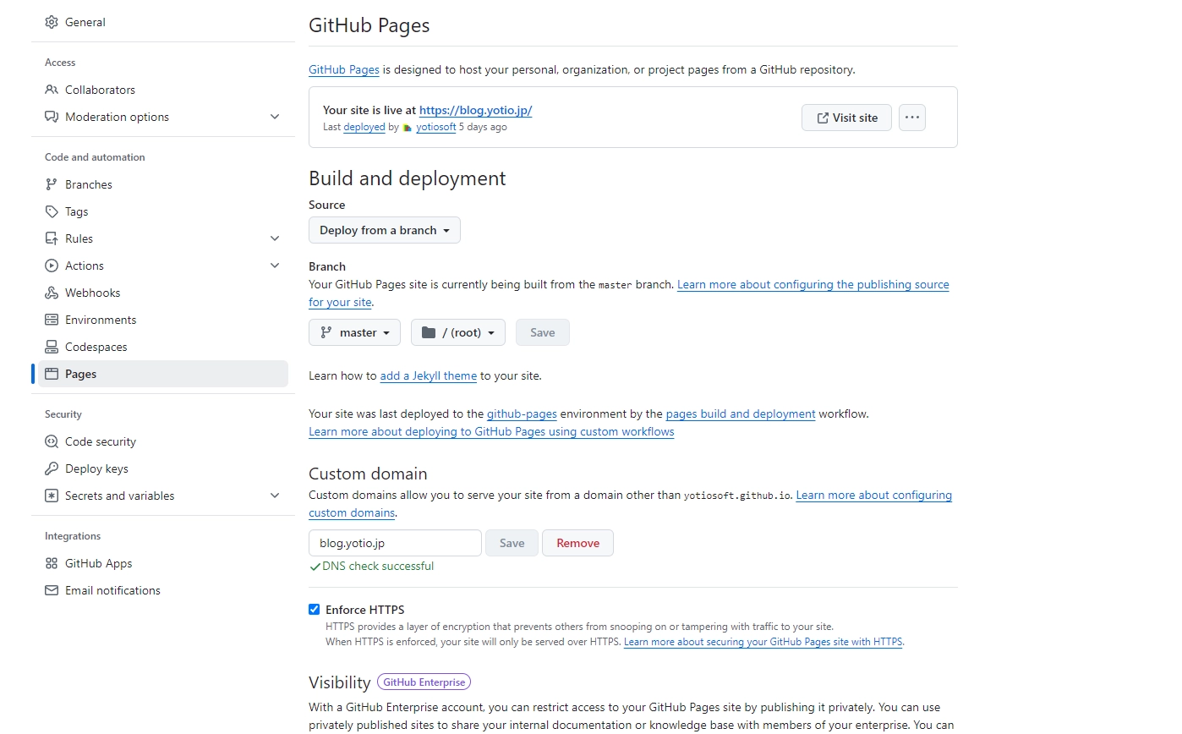Click the Secrets and variables asterisk icon
This screenshot has width=1182, height=734.
52,496
